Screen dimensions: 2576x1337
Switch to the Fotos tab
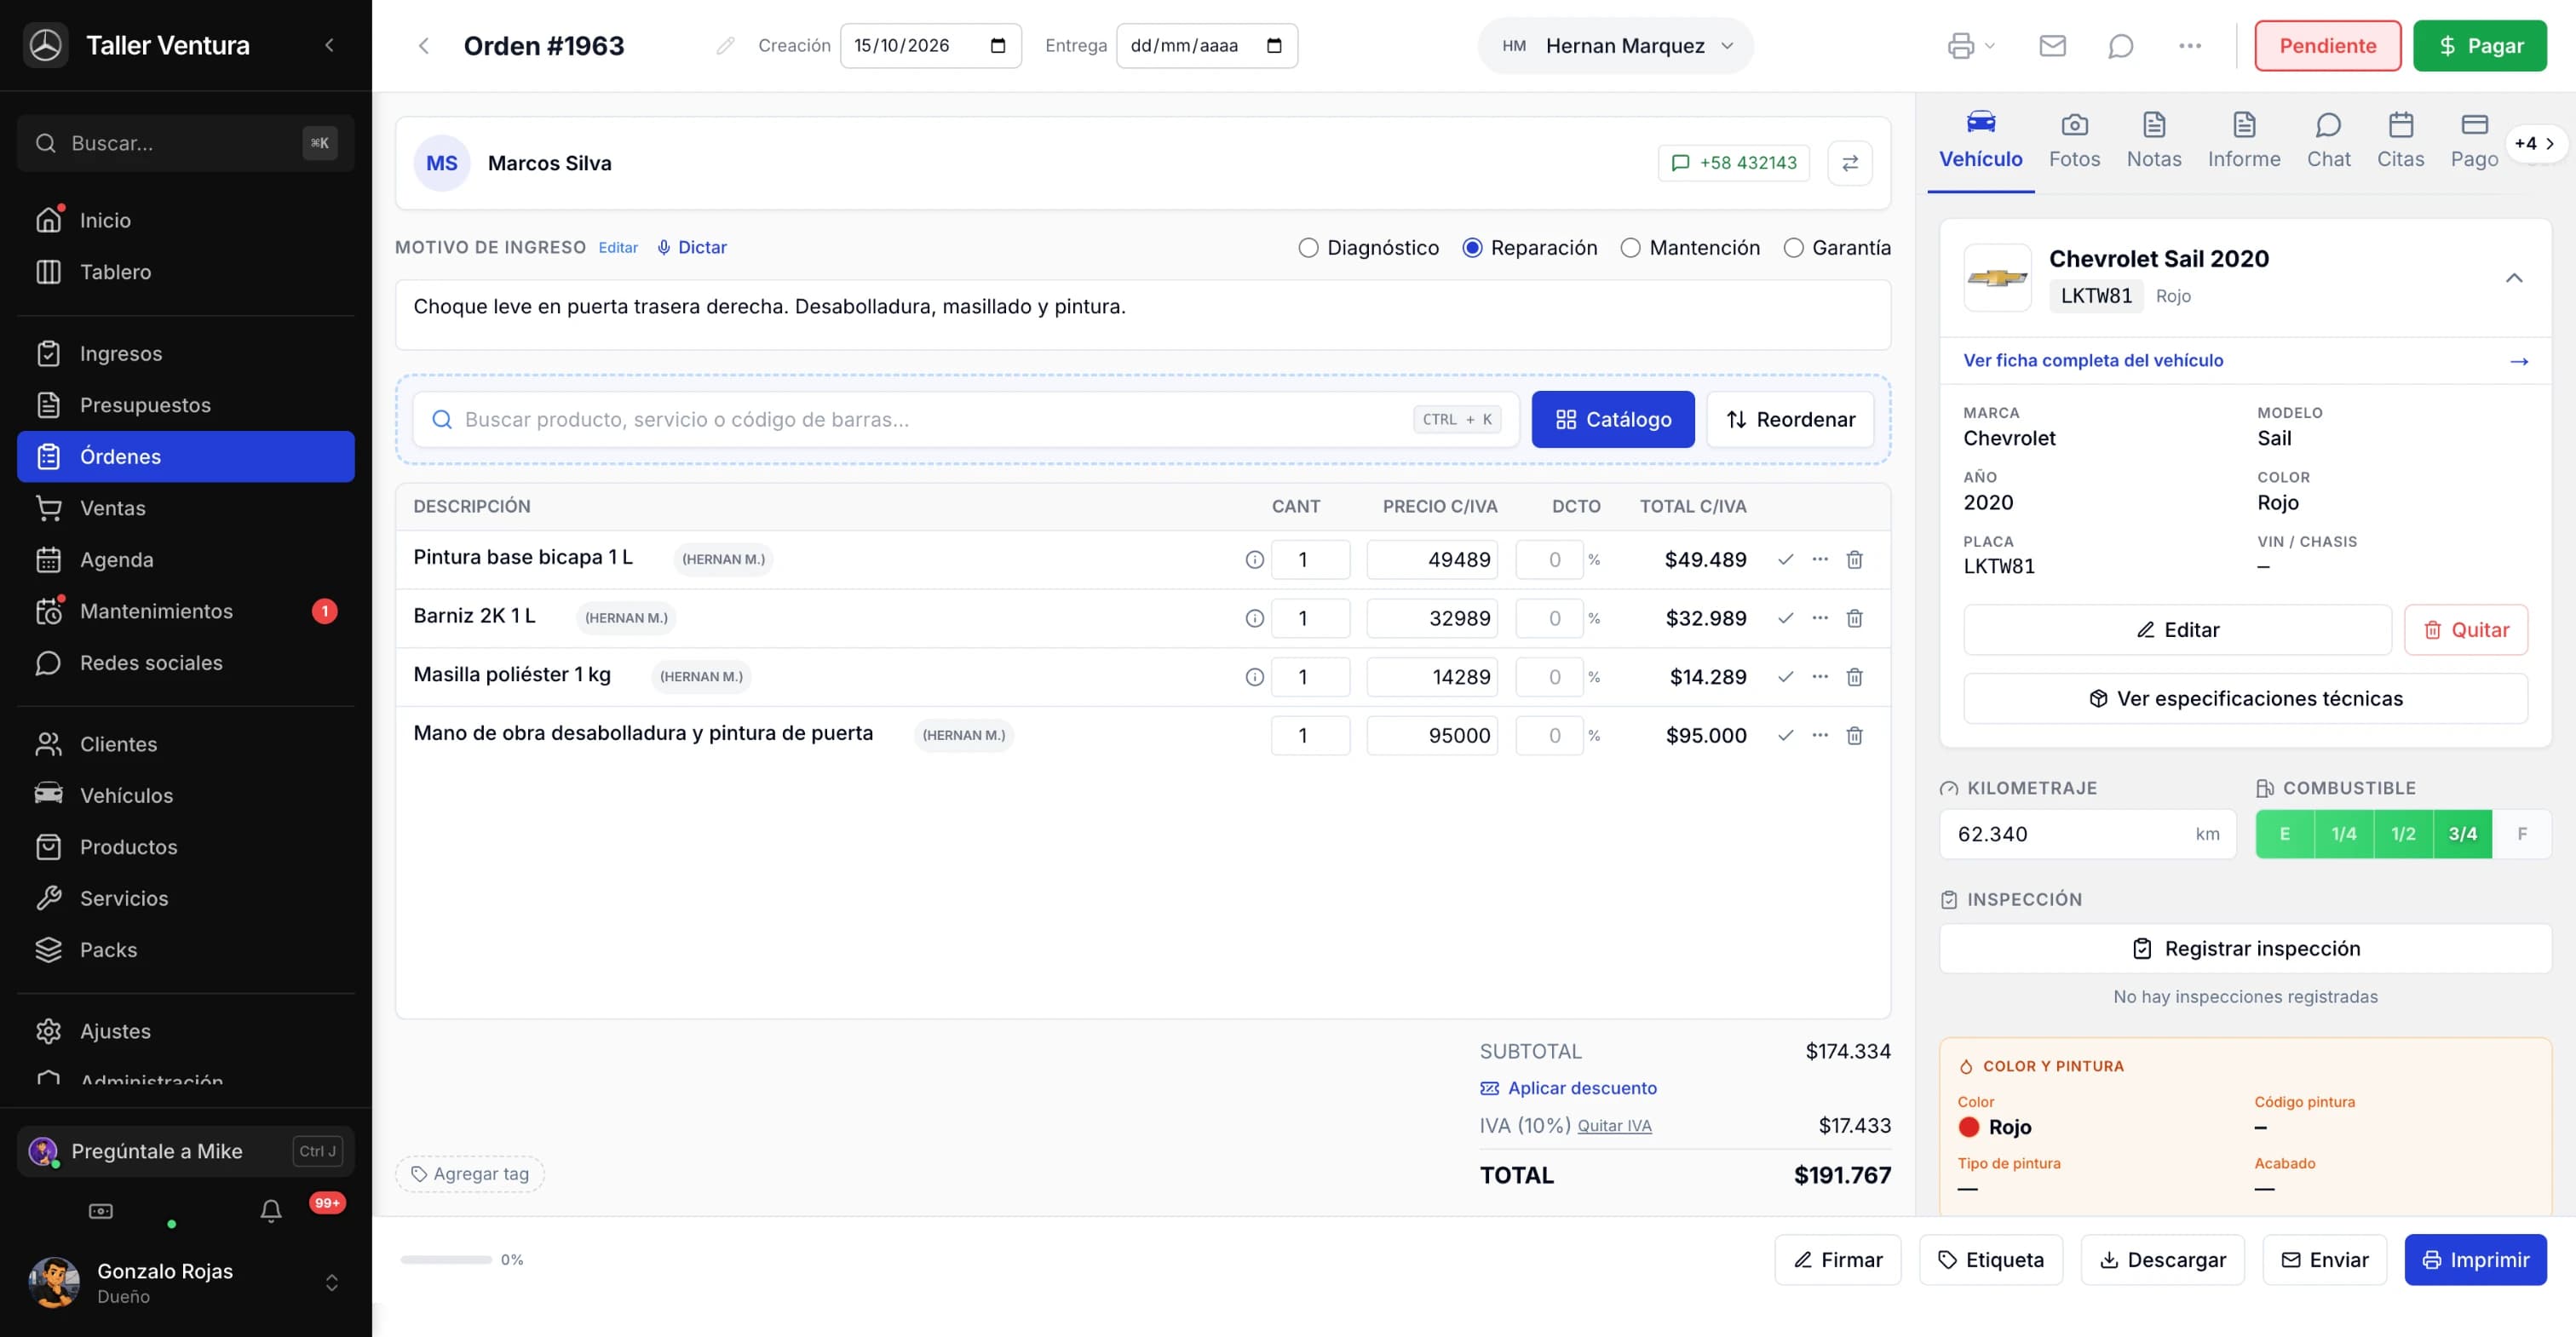[x=2074, y=141]
